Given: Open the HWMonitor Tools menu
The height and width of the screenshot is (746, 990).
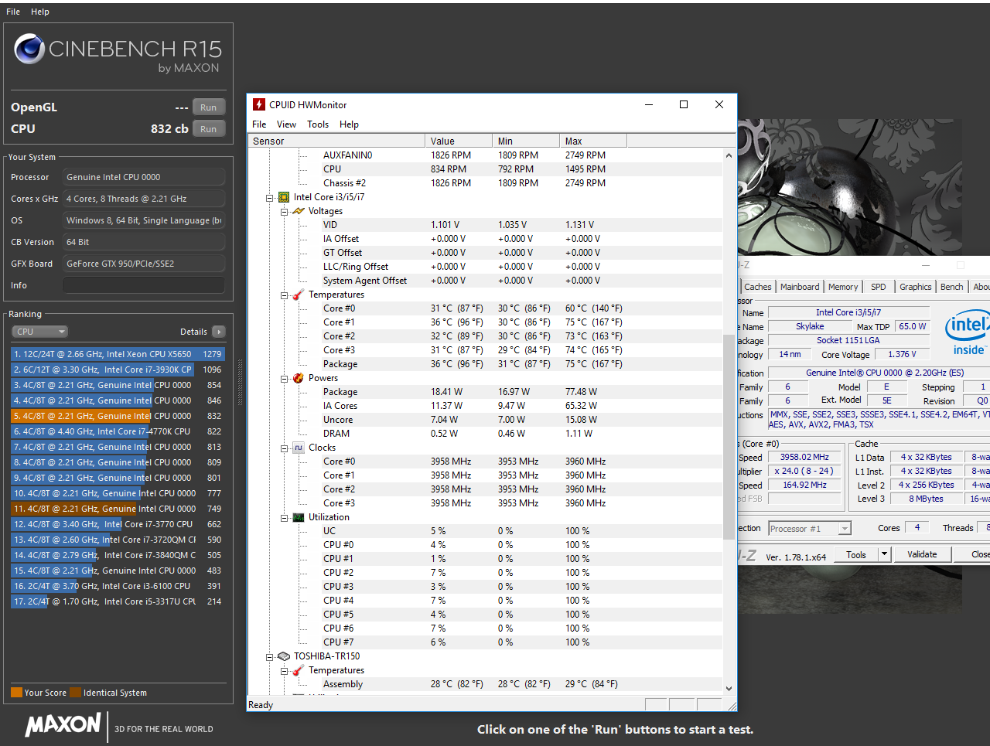Looking at the screenshot, I should 318,124.
